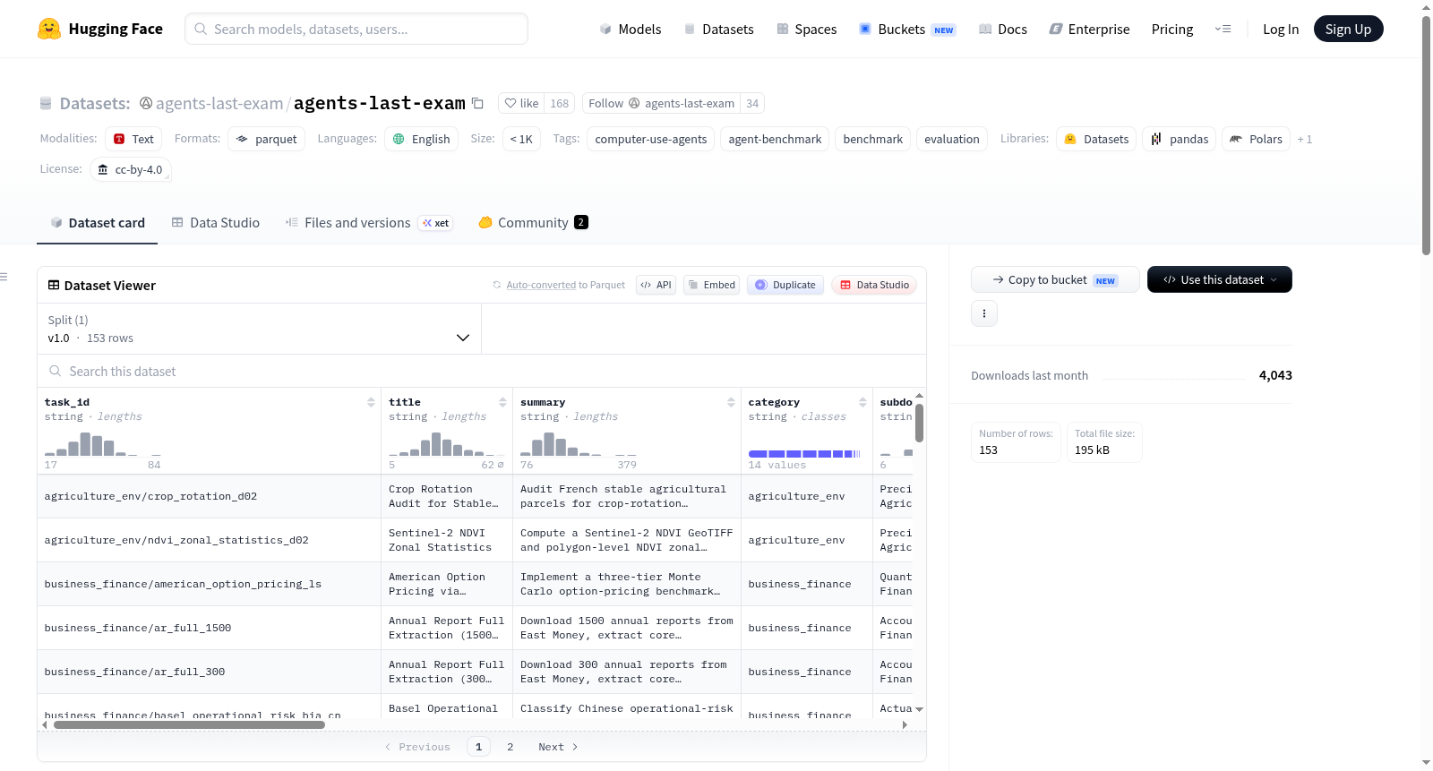This screenshot has height=771, width=1433.
Task: Click the Log In link
Action: coord(1281,29)
